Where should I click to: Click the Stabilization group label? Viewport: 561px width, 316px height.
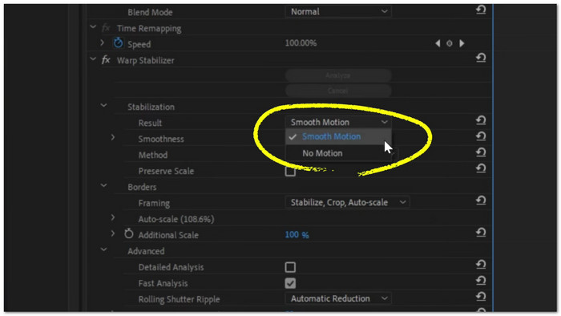(151, 107)
